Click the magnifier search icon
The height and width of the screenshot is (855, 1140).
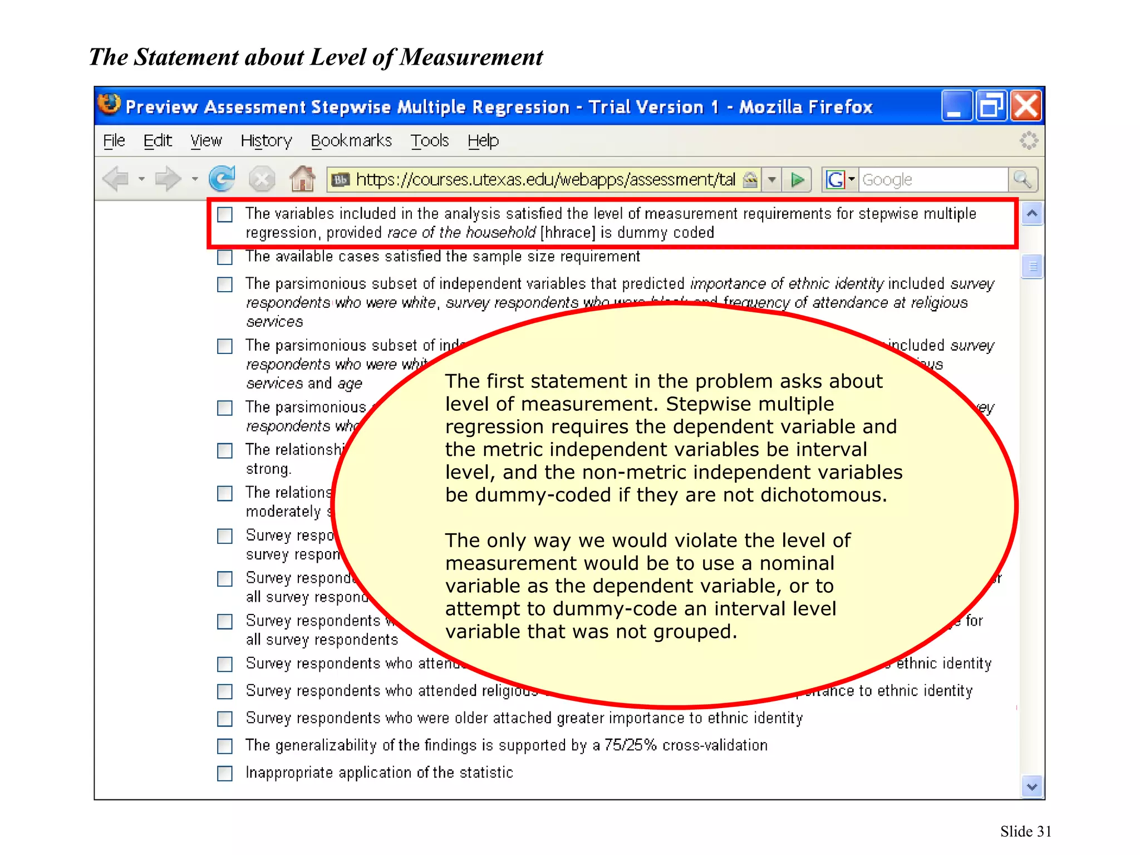1023,179
